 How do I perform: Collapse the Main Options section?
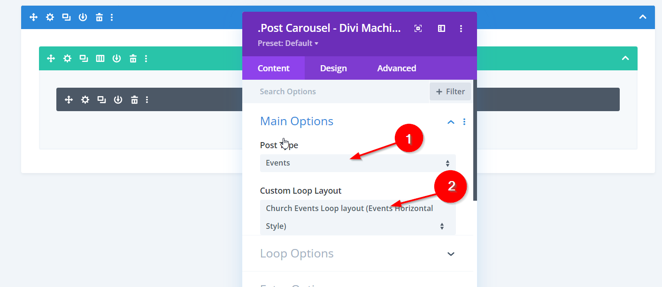click(451, 122)
